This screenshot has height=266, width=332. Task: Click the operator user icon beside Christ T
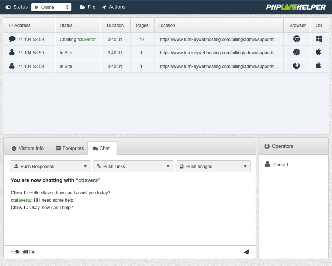click(267, 164)
